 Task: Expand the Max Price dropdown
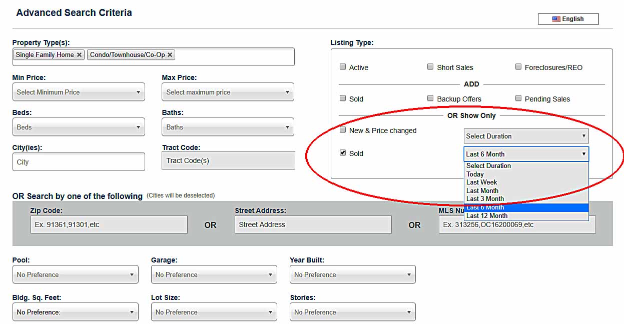(x=228, y=92)
